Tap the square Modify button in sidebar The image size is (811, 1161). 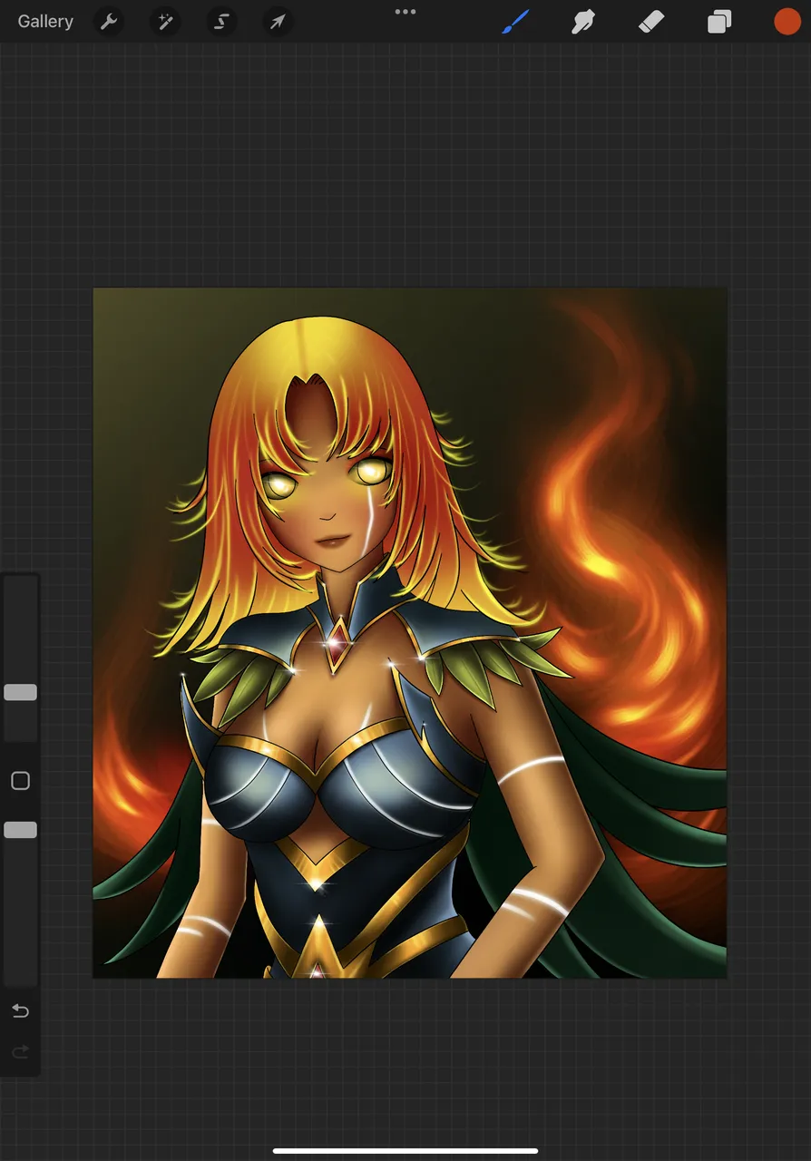20,781
